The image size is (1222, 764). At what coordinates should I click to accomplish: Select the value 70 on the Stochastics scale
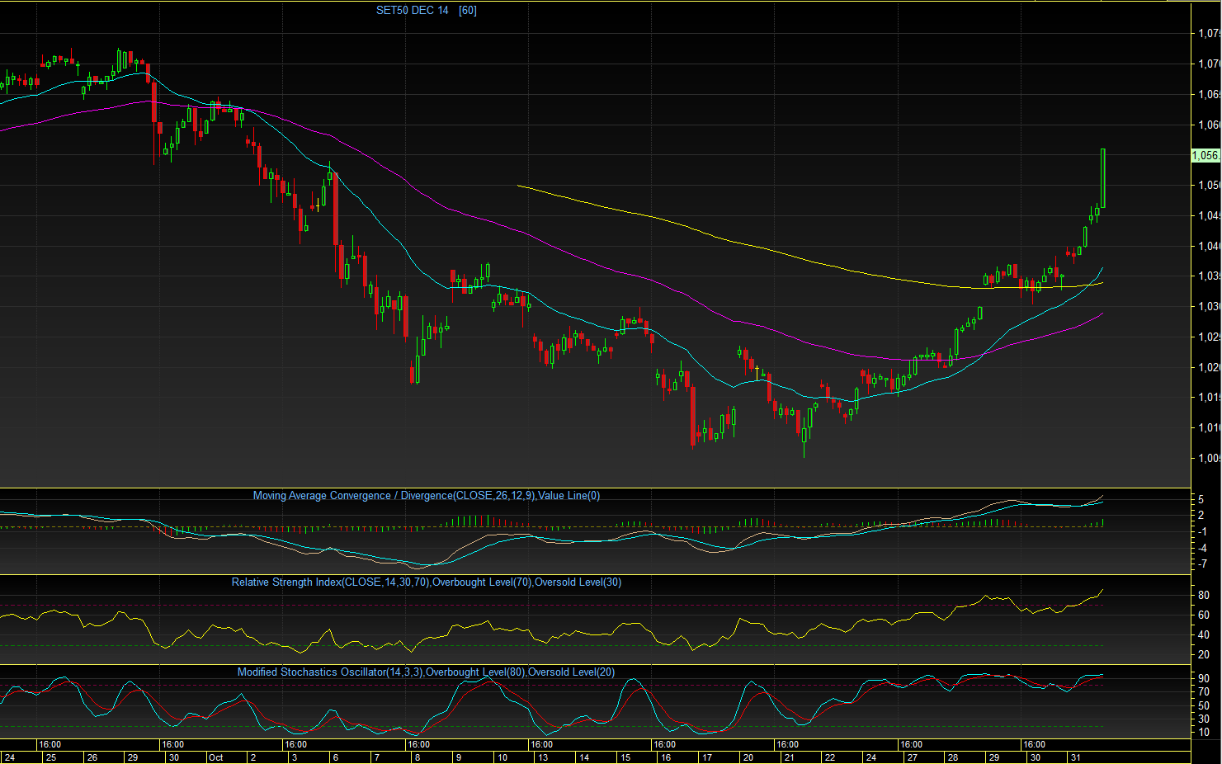tap(1204, 692)
